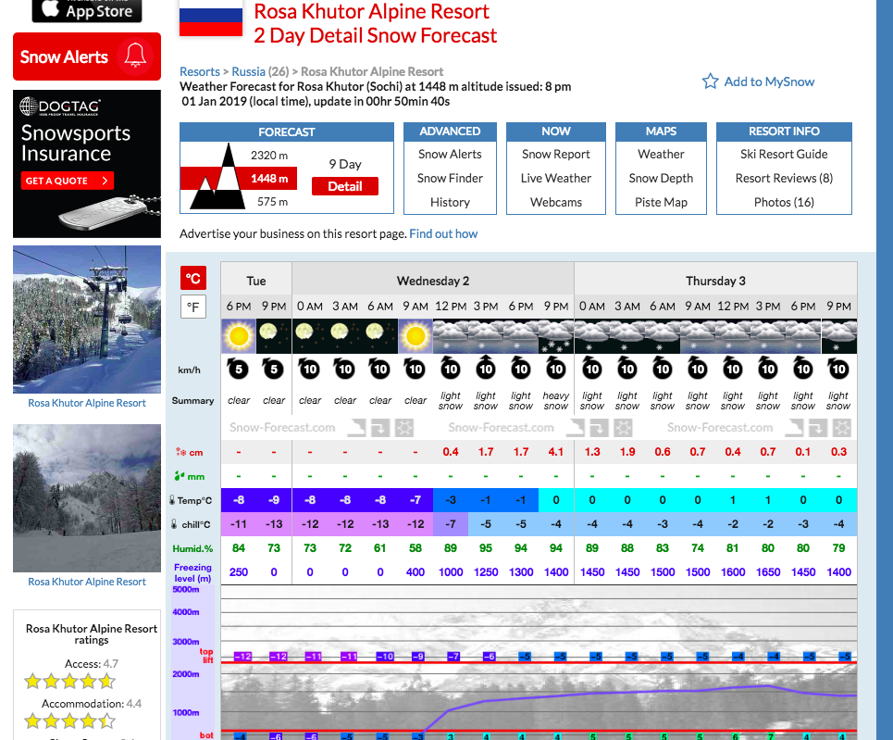This screenshot has height=740, width=893.
Task: Click the 4.1 cm snowfall value
Action: click(556, 452)
